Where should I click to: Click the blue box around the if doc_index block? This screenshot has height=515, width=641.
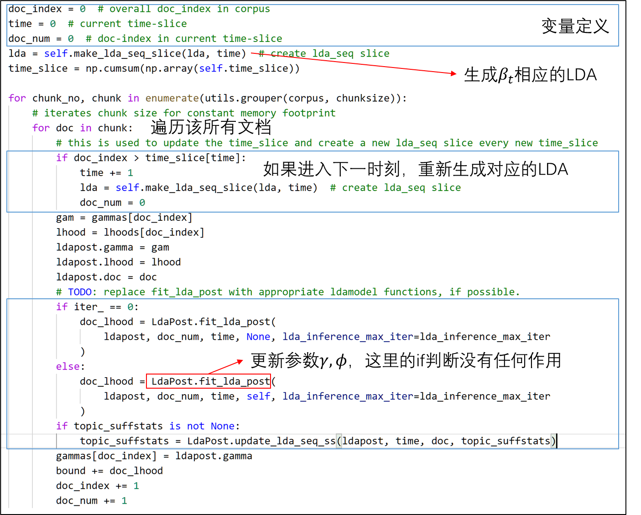[x=313, y=181]
